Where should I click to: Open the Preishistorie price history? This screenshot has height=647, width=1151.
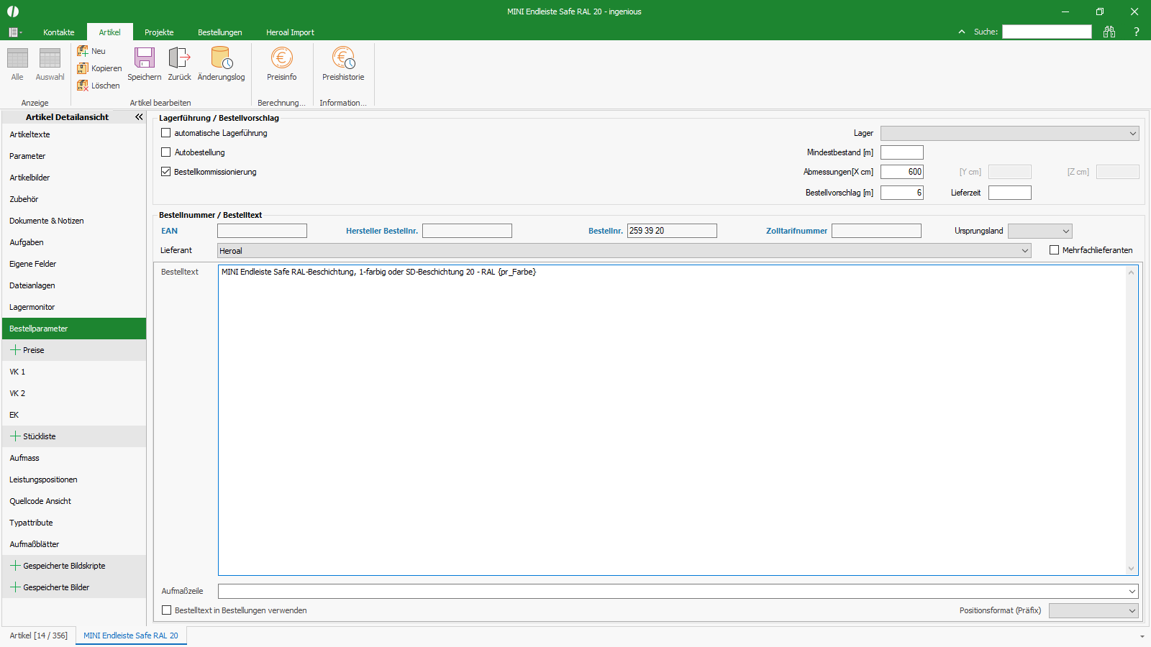tap(343, 59)
